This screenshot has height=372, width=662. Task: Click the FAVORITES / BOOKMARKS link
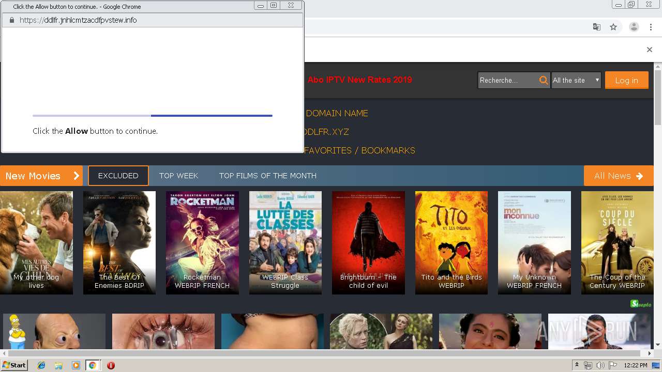[360, 150]
